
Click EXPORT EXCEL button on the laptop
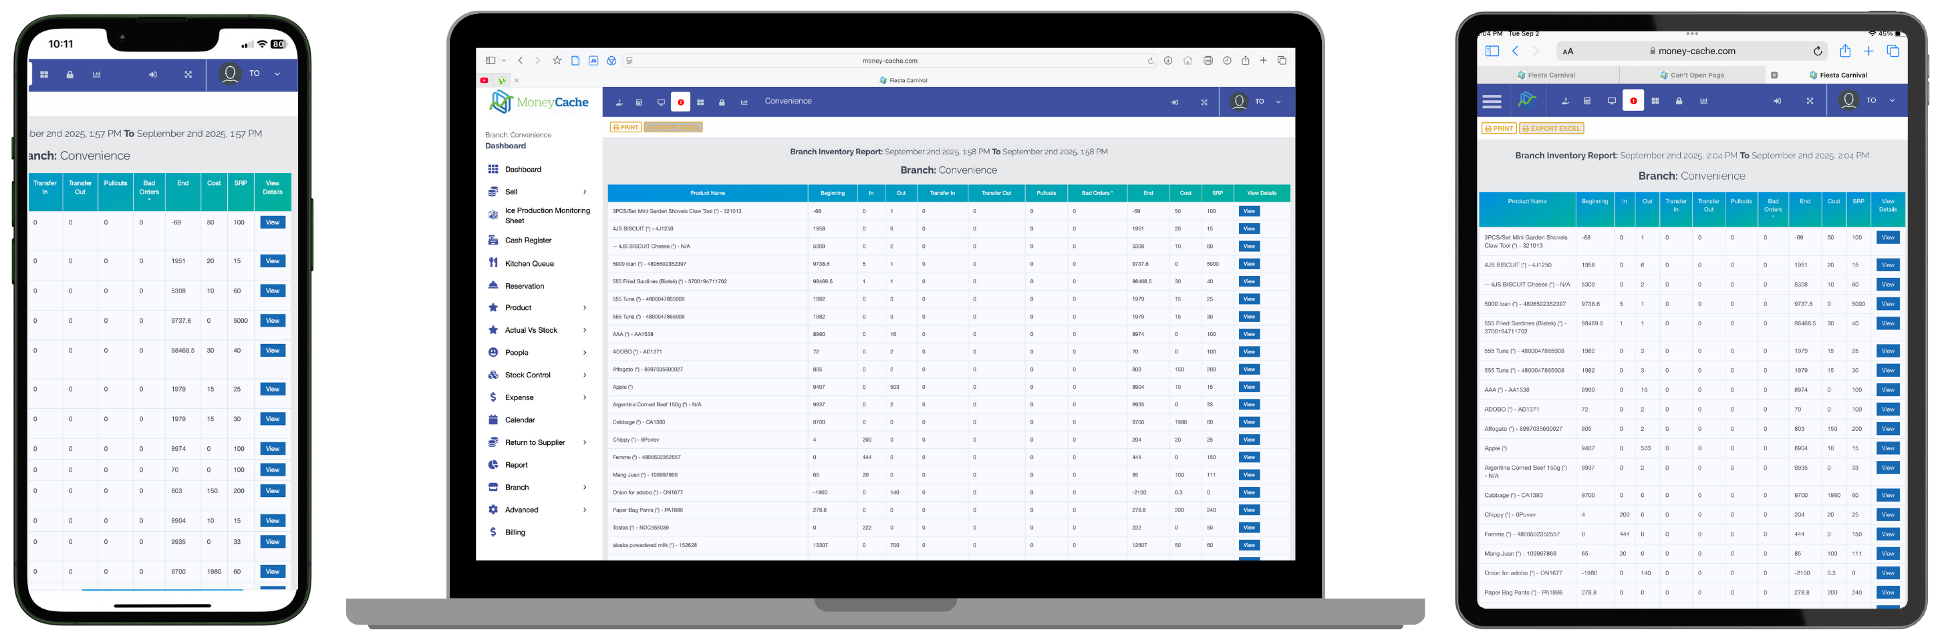pos(672,128)
